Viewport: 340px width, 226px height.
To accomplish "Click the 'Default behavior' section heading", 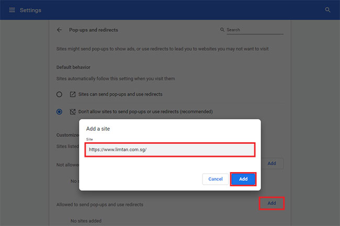I will click(x=73, y=67).
